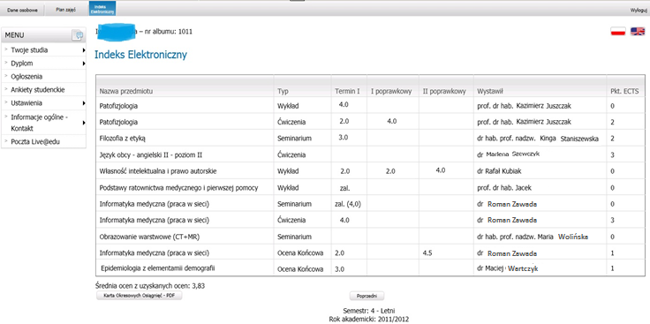Click the Wystawił column header
Screen dimensions: 650x324
click(490, 92)
